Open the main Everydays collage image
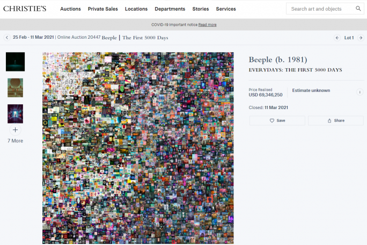The height and width of the screenshot is (245, 367). (x=138, y=148)
